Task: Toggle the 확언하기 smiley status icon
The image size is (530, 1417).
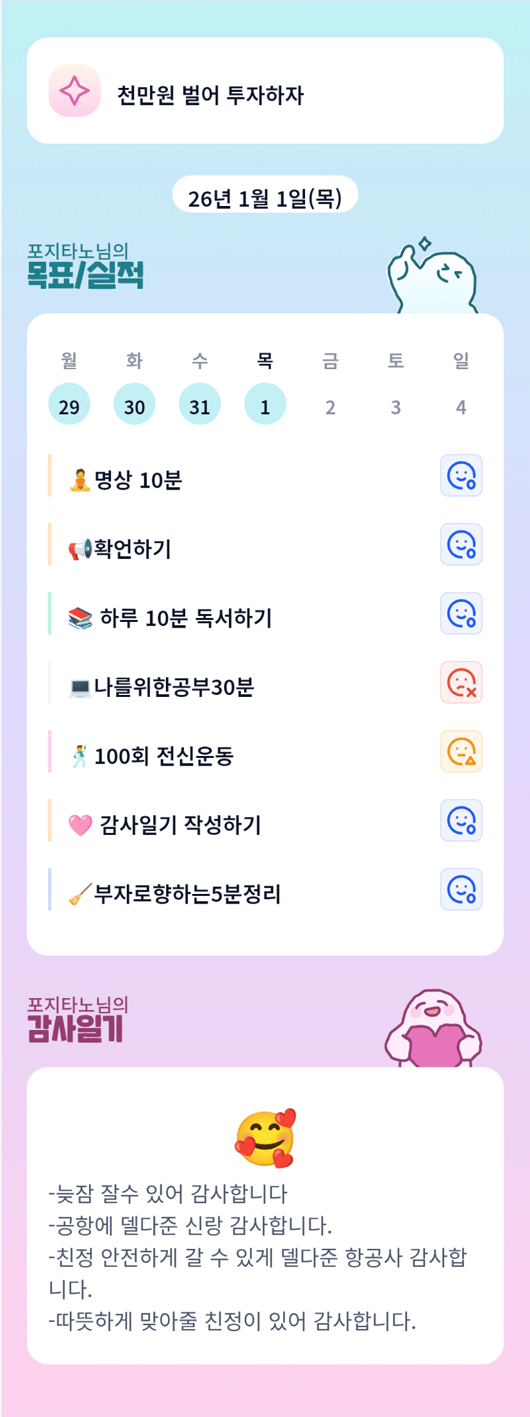Action: click(461, 544)
